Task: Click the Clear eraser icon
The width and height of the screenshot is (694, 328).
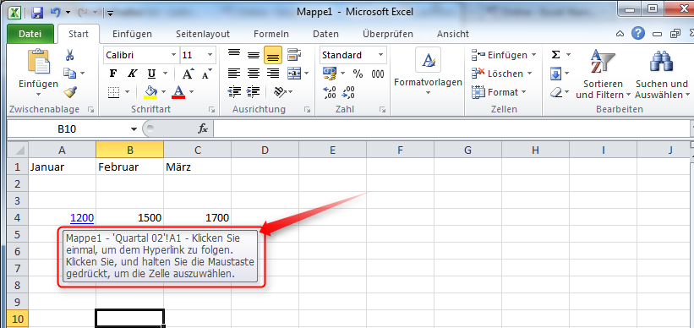Action: (556, 92)
